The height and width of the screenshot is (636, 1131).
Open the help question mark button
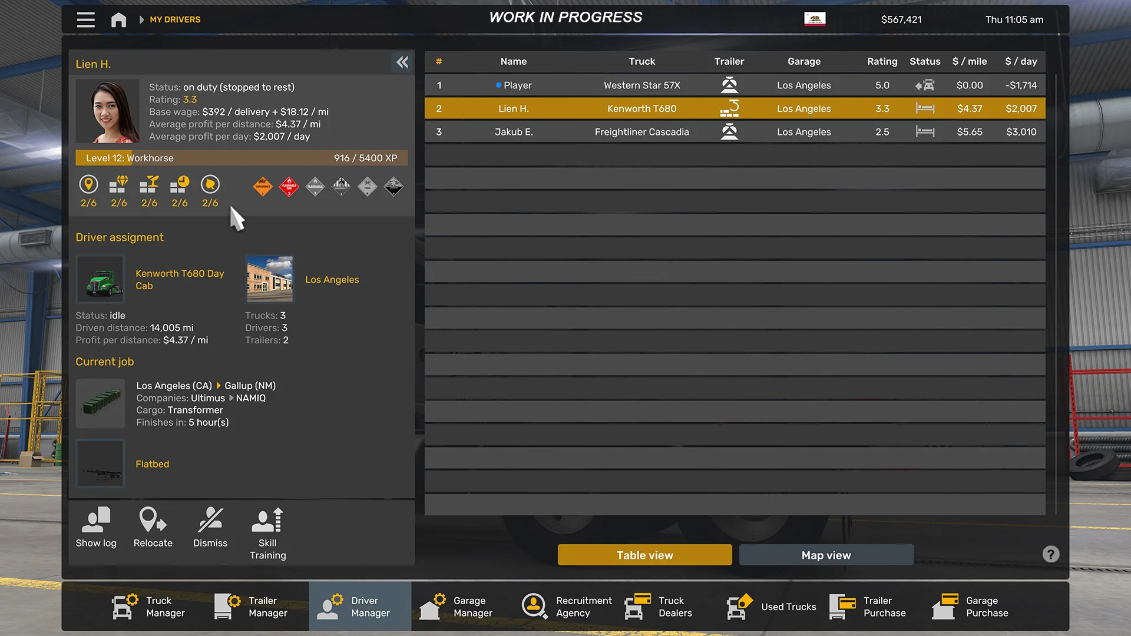(1051, 554)
